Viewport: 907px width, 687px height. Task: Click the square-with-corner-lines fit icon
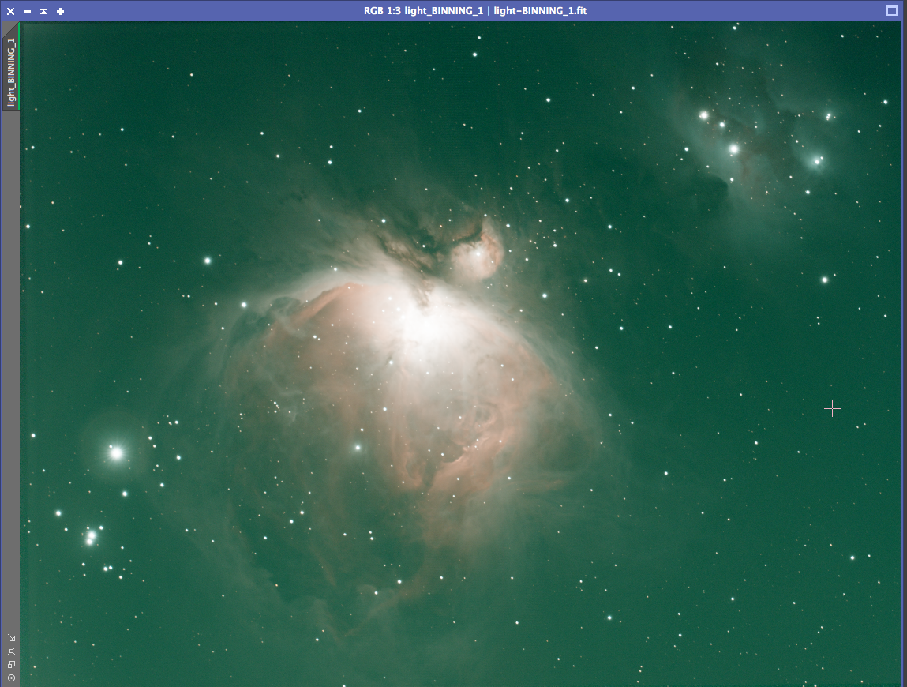coord(11,651)
